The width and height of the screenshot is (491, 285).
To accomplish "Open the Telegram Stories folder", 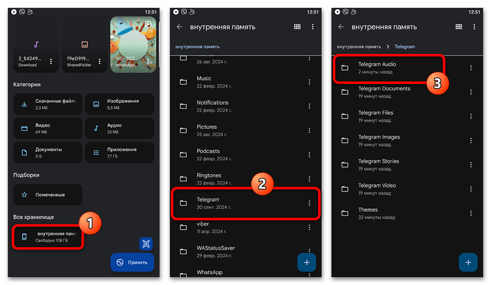I will pos(407,165).
